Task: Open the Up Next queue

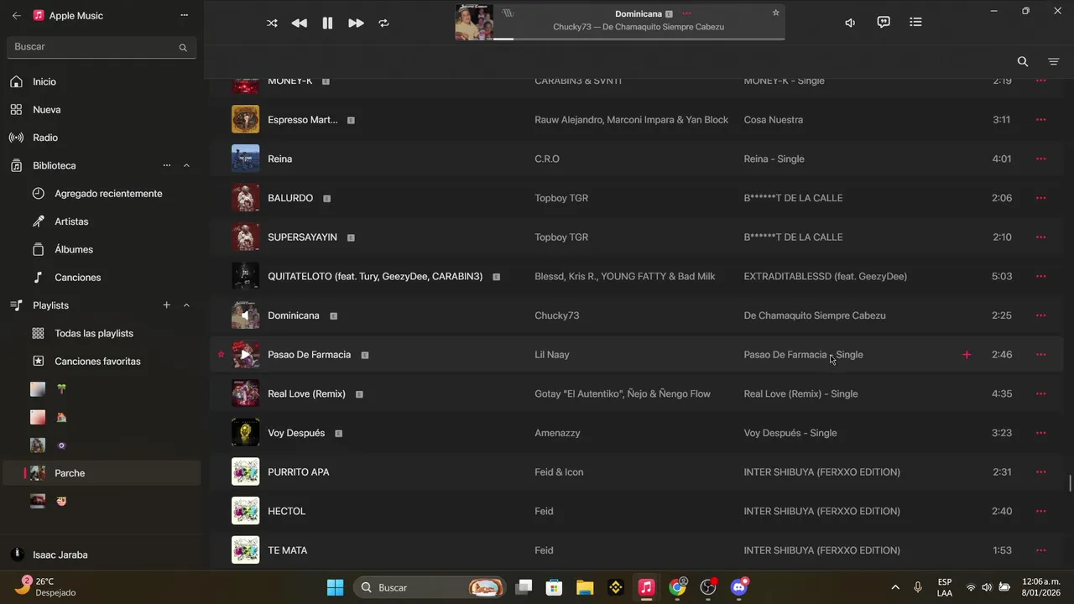Action: 915,23
